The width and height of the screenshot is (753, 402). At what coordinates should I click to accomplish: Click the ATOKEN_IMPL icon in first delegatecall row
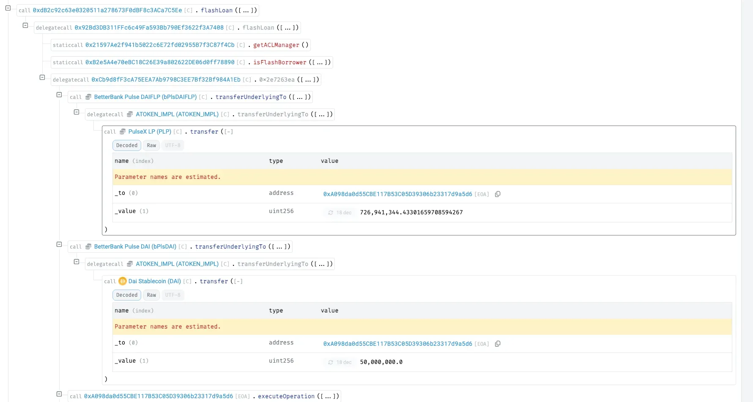(x=129, y=114)
